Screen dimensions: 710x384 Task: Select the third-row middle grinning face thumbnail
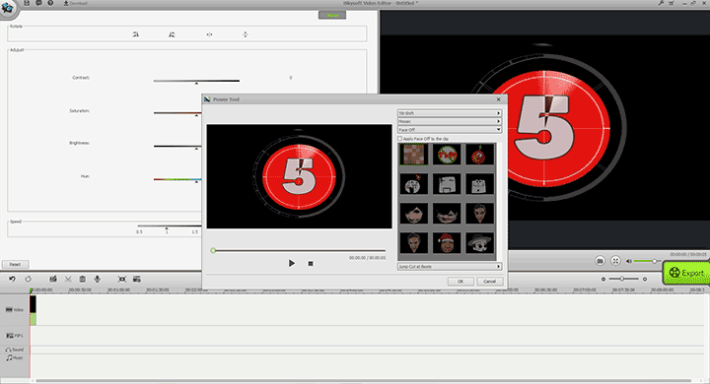point(447,214)
